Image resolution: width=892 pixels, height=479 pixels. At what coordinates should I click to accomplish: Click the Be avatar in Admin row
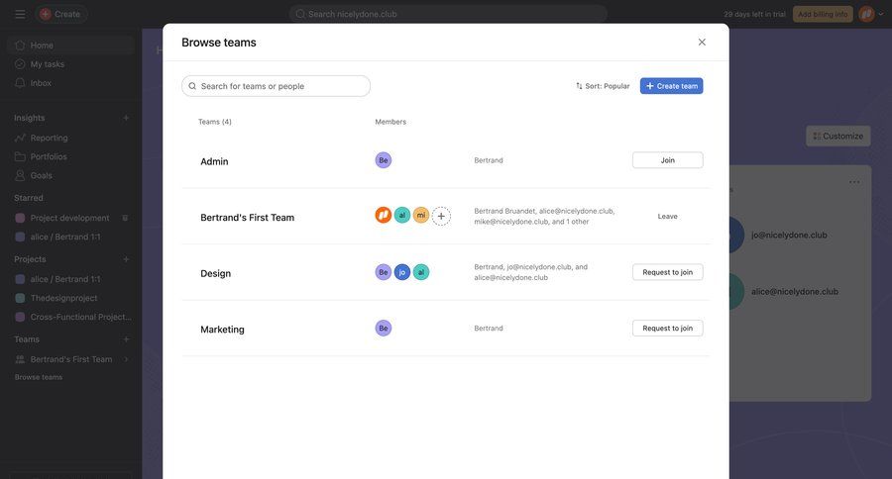(384, 160)
